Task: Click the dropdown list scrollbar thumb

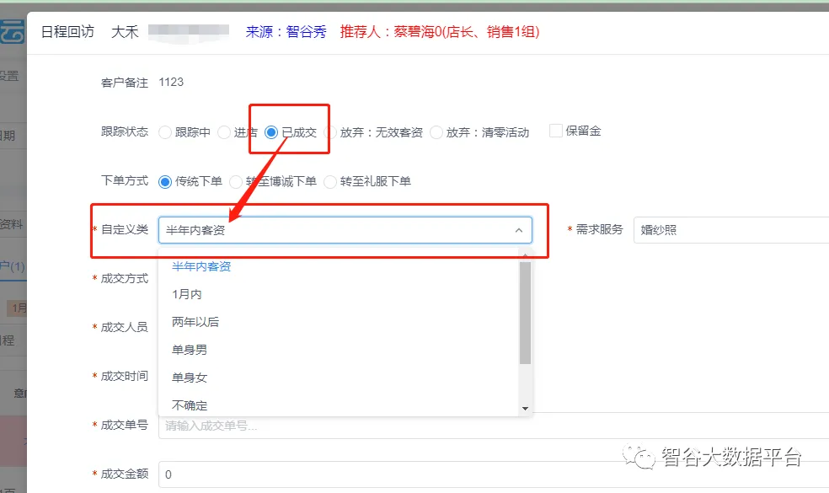Action: (526, 312)
